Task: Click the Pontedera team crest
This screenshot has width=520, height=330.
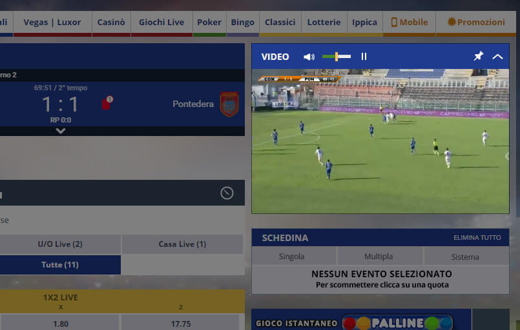Action: pyautogui.click(x=229, y=104)
